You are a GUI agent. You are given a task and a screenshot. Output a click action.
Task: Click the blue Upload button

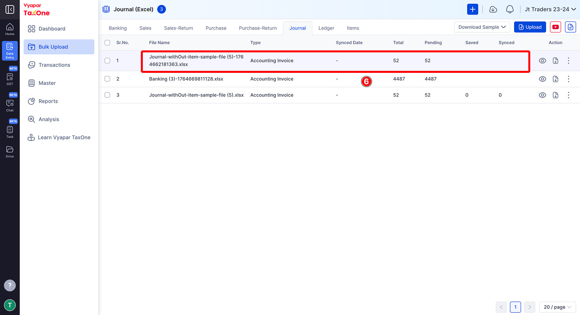pos(530,27)
